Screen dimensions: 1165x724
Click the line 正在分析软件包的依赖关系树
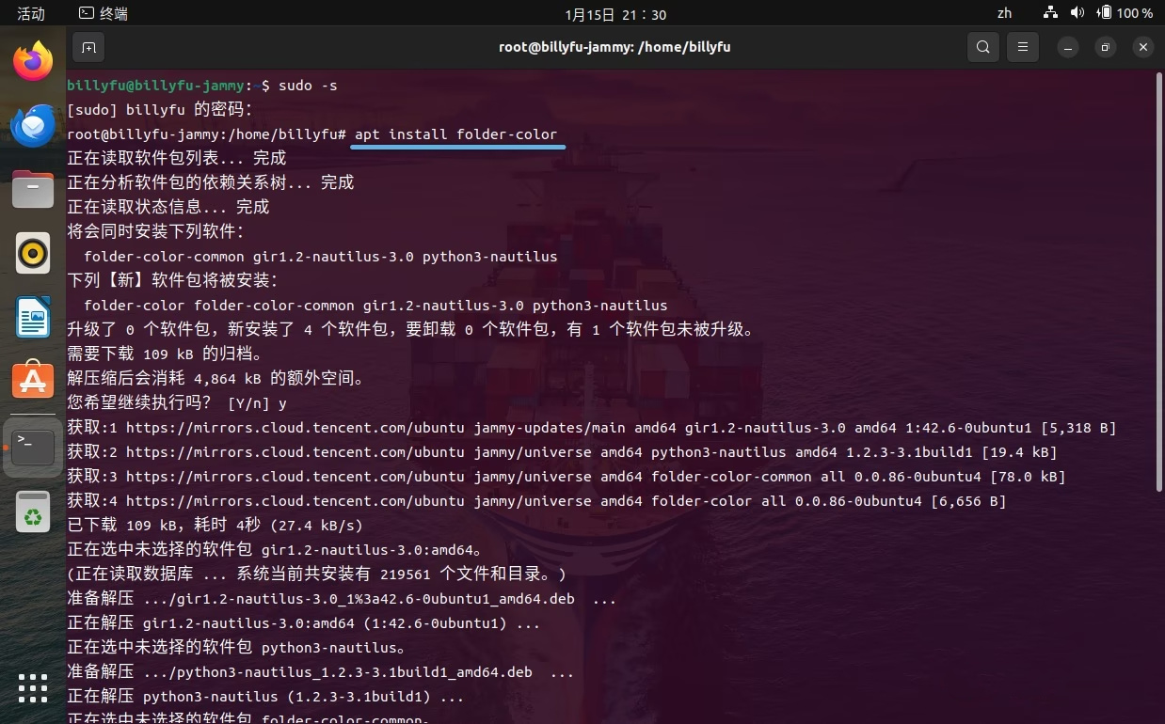(x=211, y=182)
